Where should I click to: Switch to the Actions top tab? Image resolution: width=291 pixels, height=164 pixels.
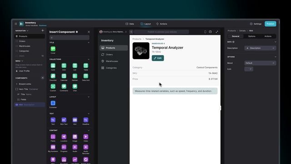[x=162, y=24]
